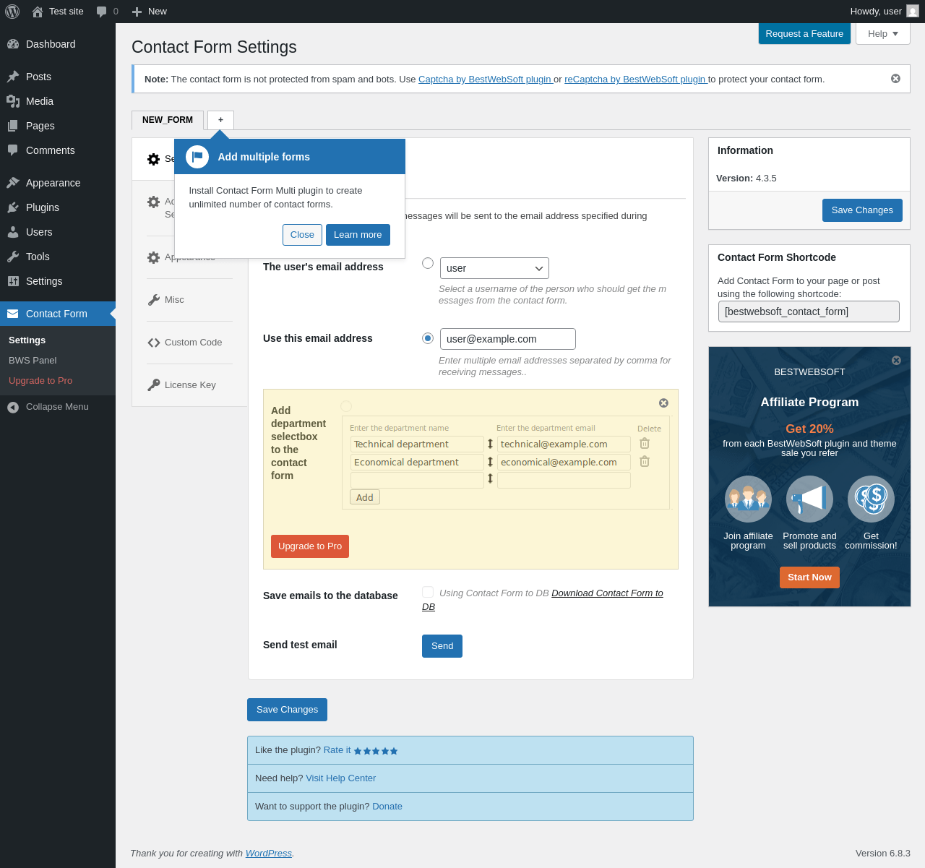The width and height of the screenshot is (925, 868).
Task: Close the BestWebSoft affiliate banner
Action: (x=896, y=360)
